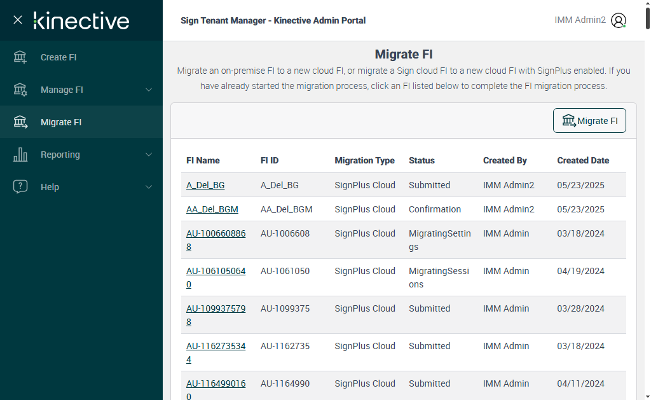Open the AA_Del_BGM FI link
The height and width of the screenshot is (400, 651).
tap(212, 209)
